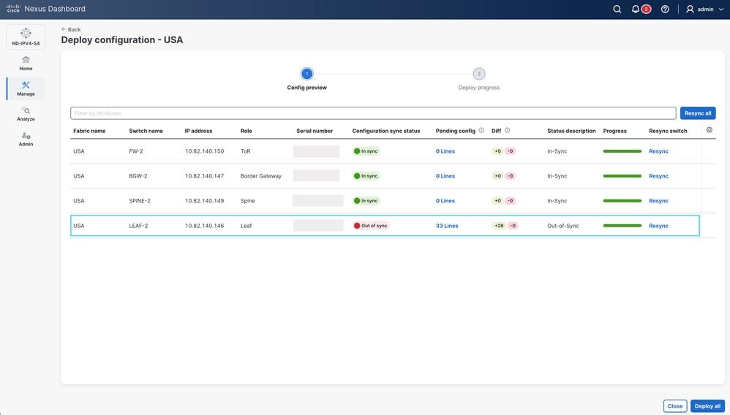Screen dimensions: 730x415
Task: Click the SPINE-2 switch name cell
Action: [140, 201]
